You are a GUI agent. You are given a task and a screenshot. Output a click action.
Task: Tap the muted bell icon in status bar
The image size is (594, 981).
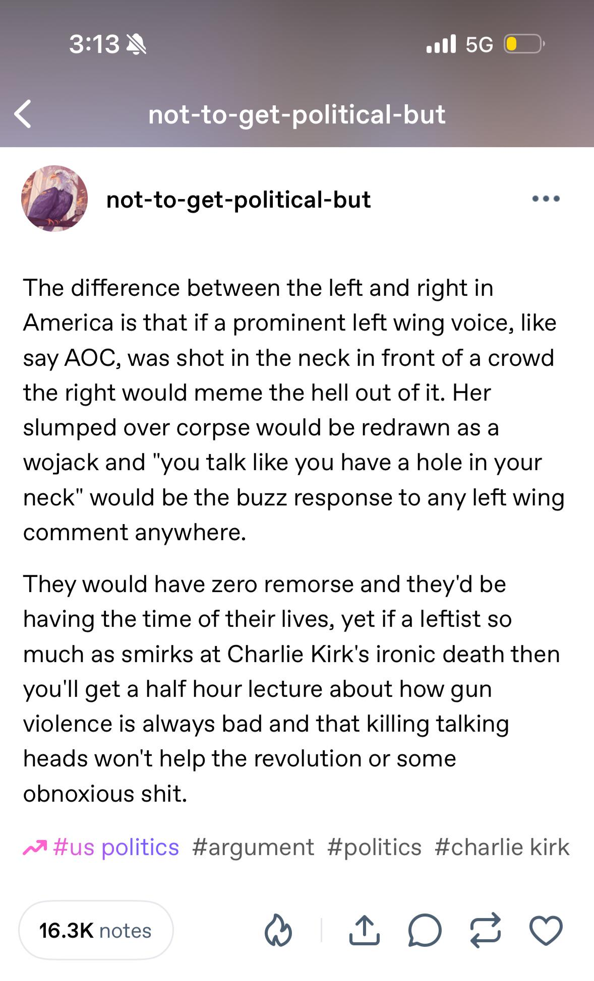pos(136,44)
